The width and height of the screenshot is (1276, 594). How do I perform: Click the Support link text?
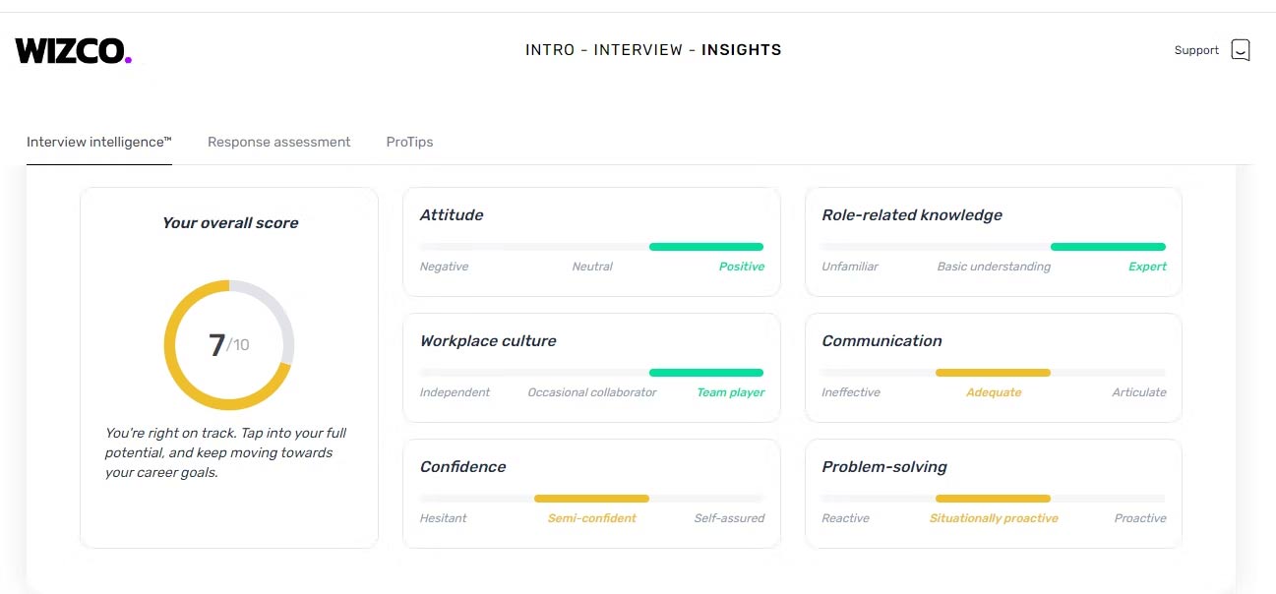(x=1196, y=50)
